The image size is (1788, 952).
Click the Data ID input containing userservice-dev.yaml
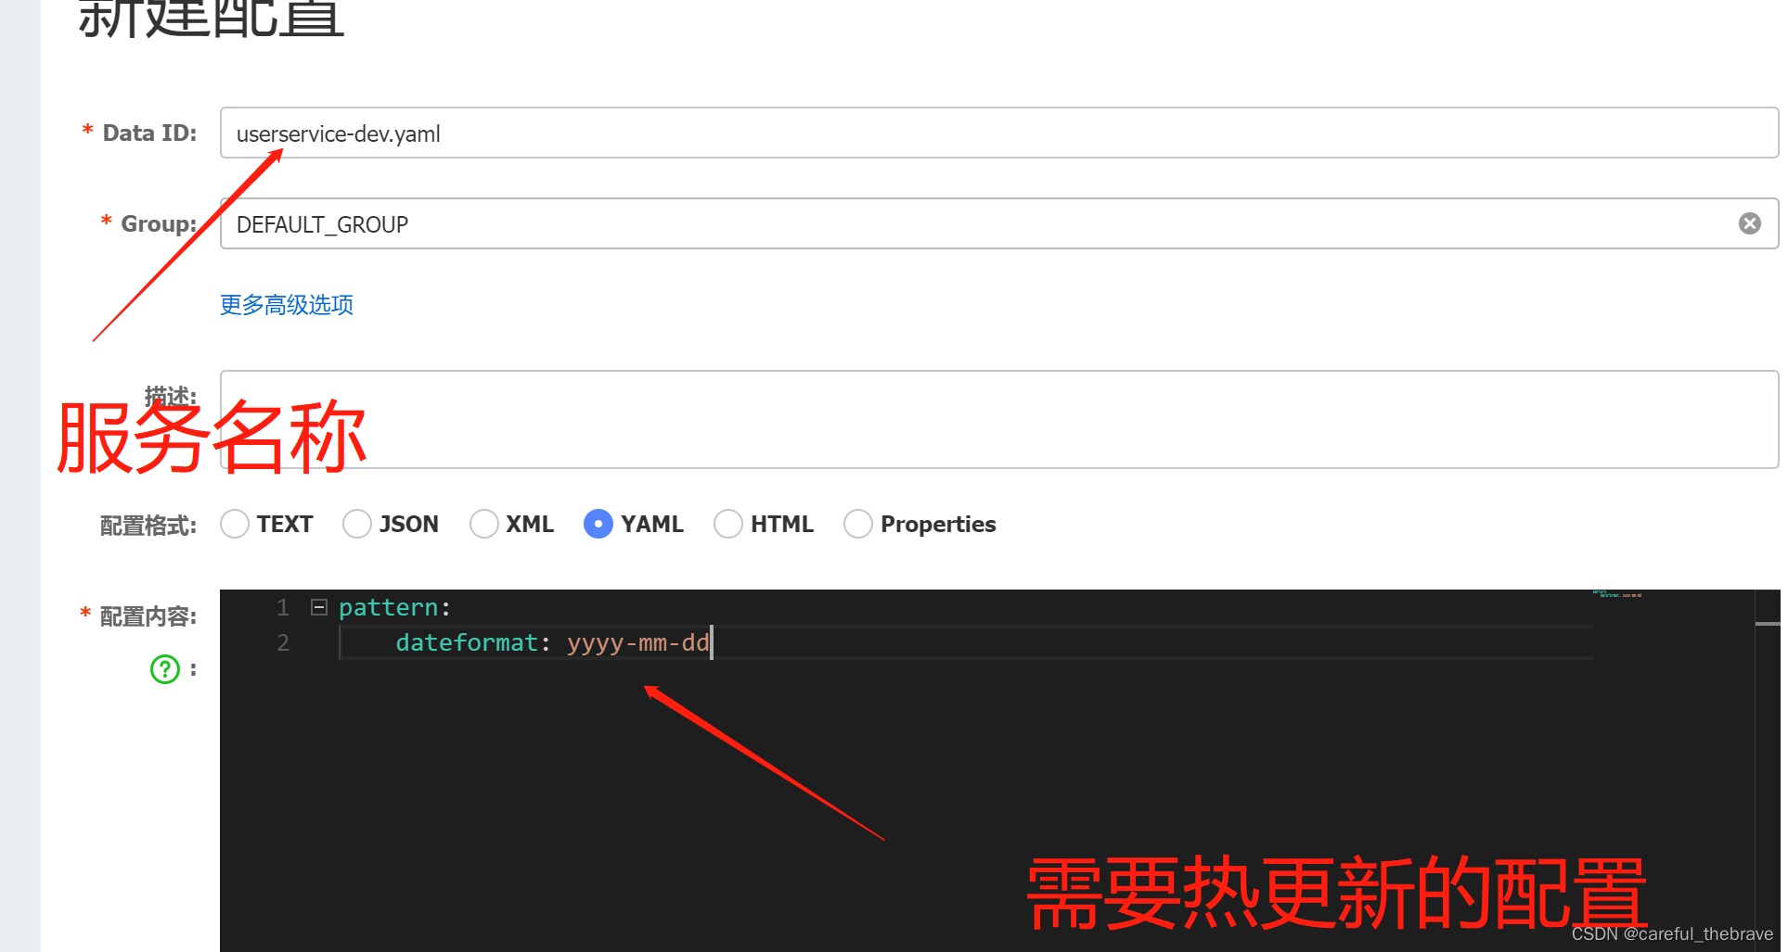(x=650, y=133)
